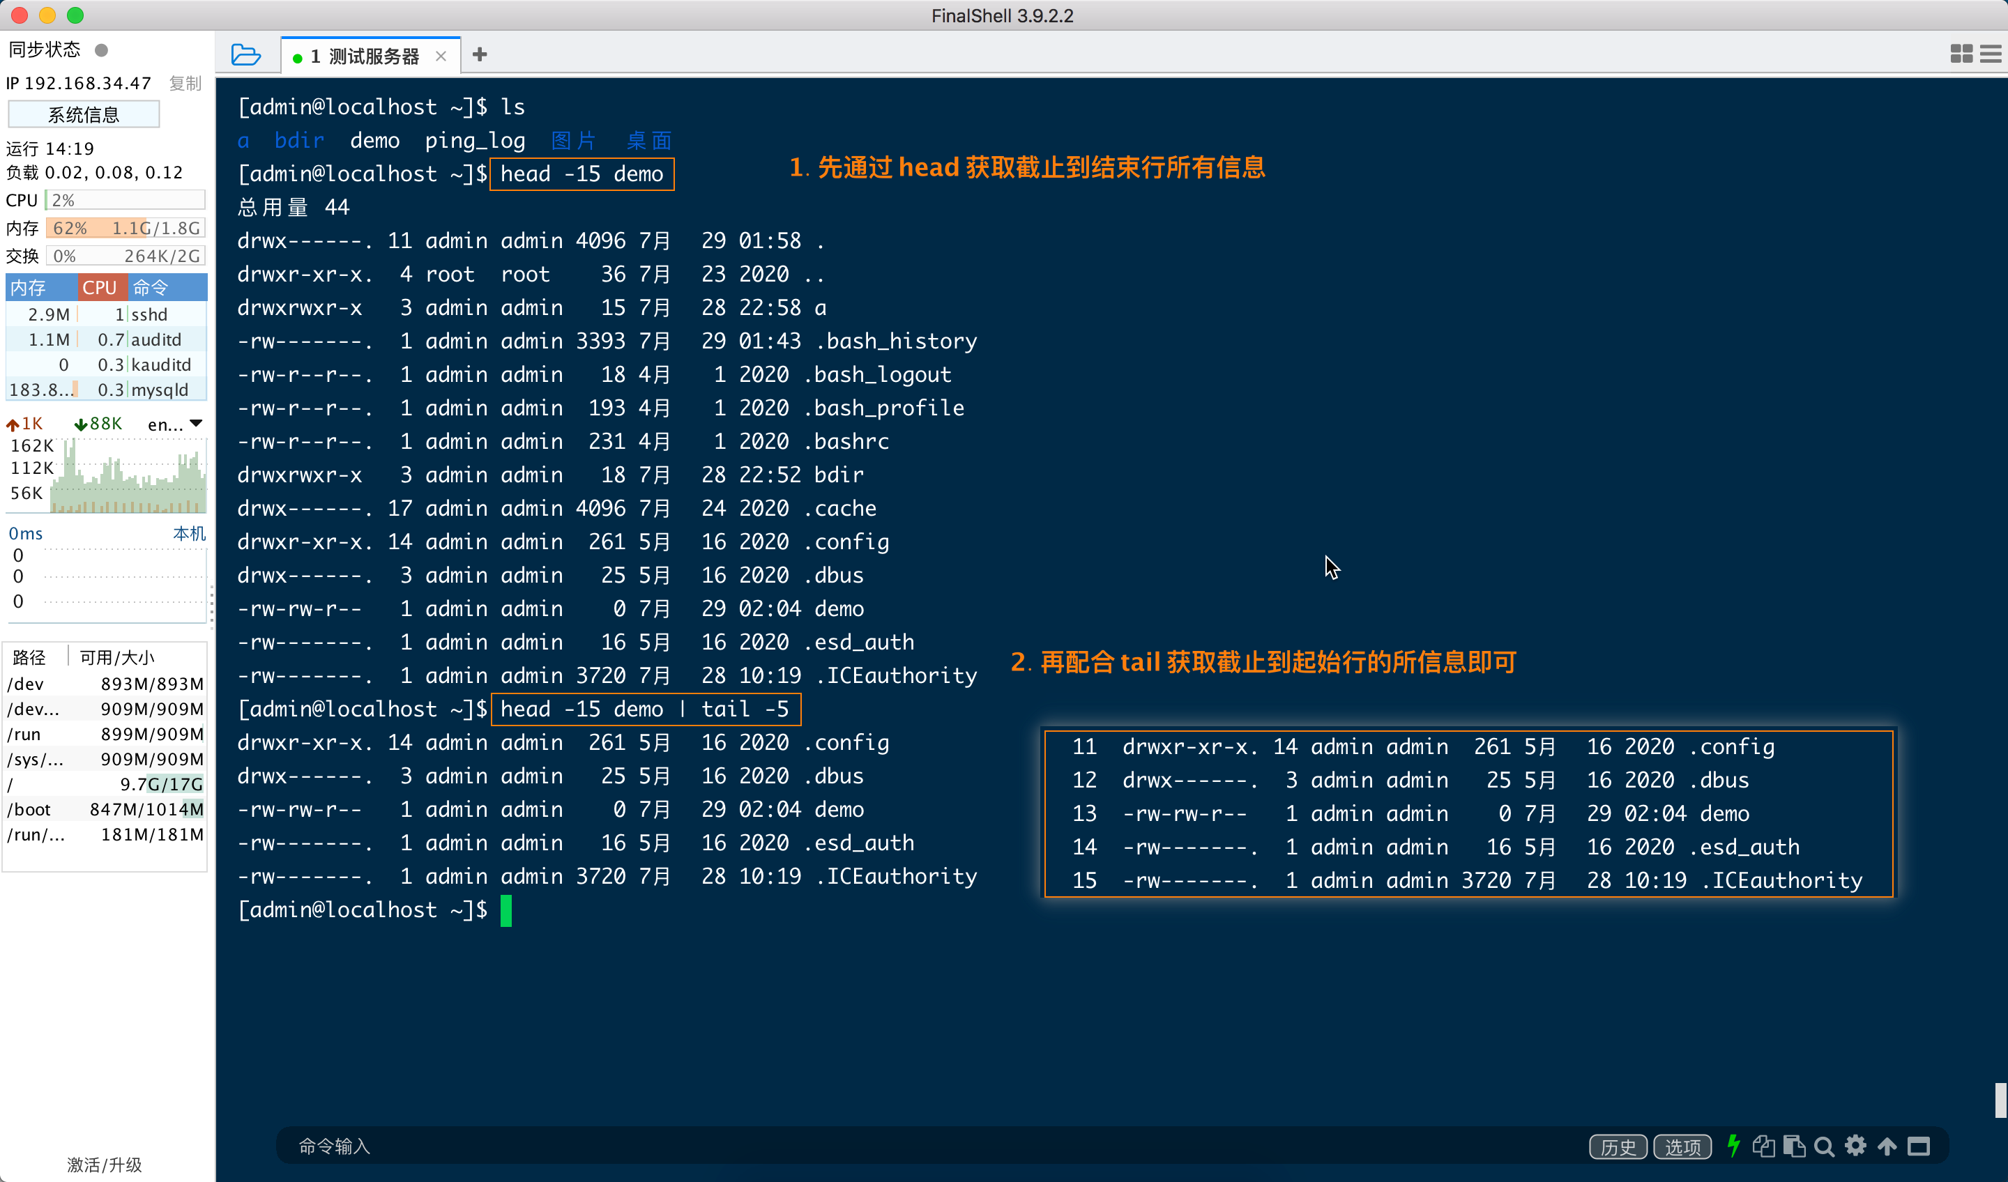Click the 系统信息 button

(x=84, y=115)
